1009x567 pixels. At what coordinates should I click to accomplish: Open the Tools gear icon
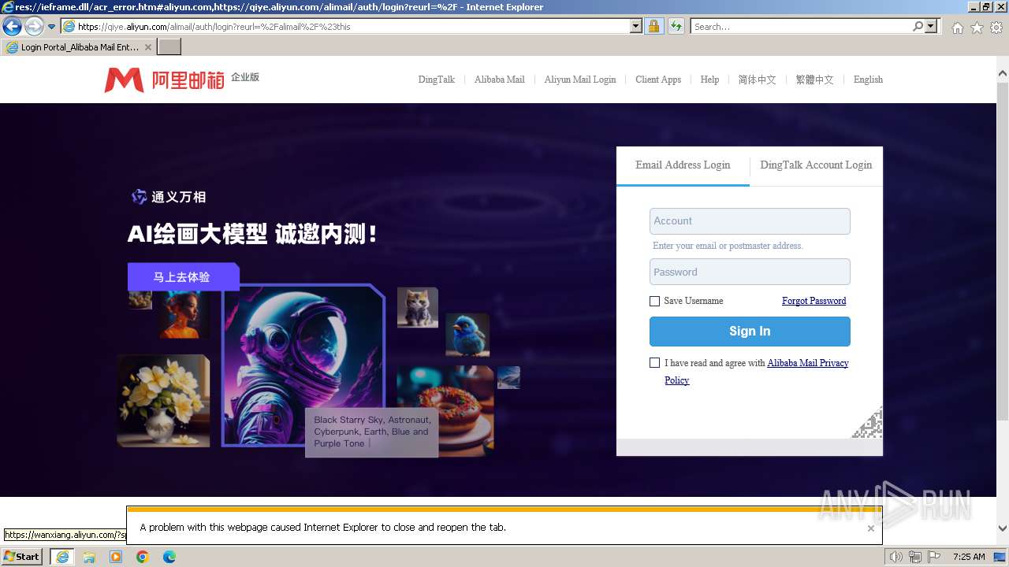[x=996, y=28]
